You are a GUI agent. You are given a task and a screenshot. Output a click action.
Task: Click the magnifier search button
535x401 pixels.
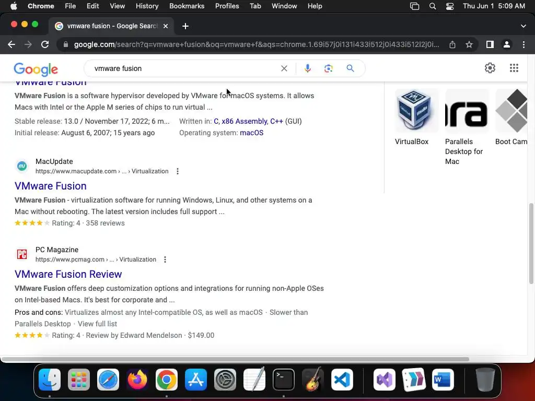pos(350,68)
